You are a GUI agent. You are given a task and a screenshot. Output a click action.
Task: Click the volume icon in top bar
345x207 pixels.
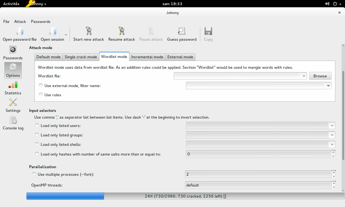click(327, 4)
